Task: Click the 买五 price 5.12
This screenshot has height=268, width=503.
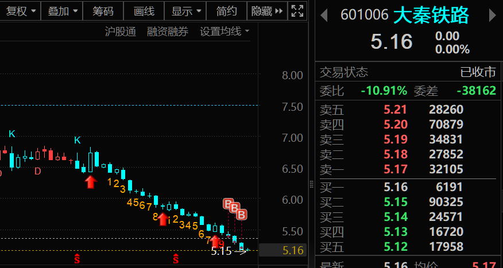Action: tap(395, 247)
